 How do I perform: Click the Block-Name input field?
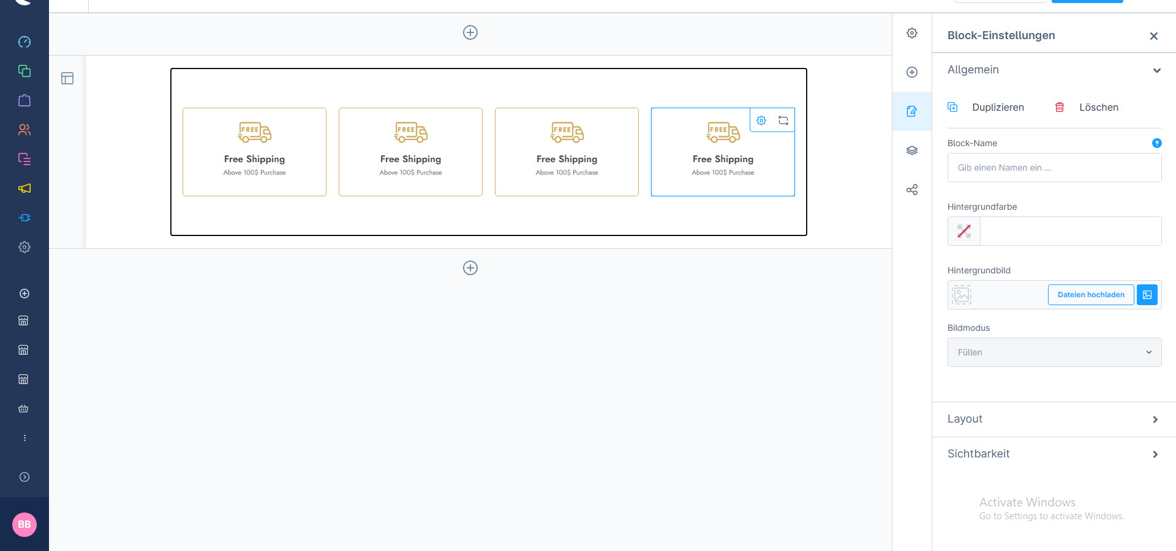tap(1054, 168)
